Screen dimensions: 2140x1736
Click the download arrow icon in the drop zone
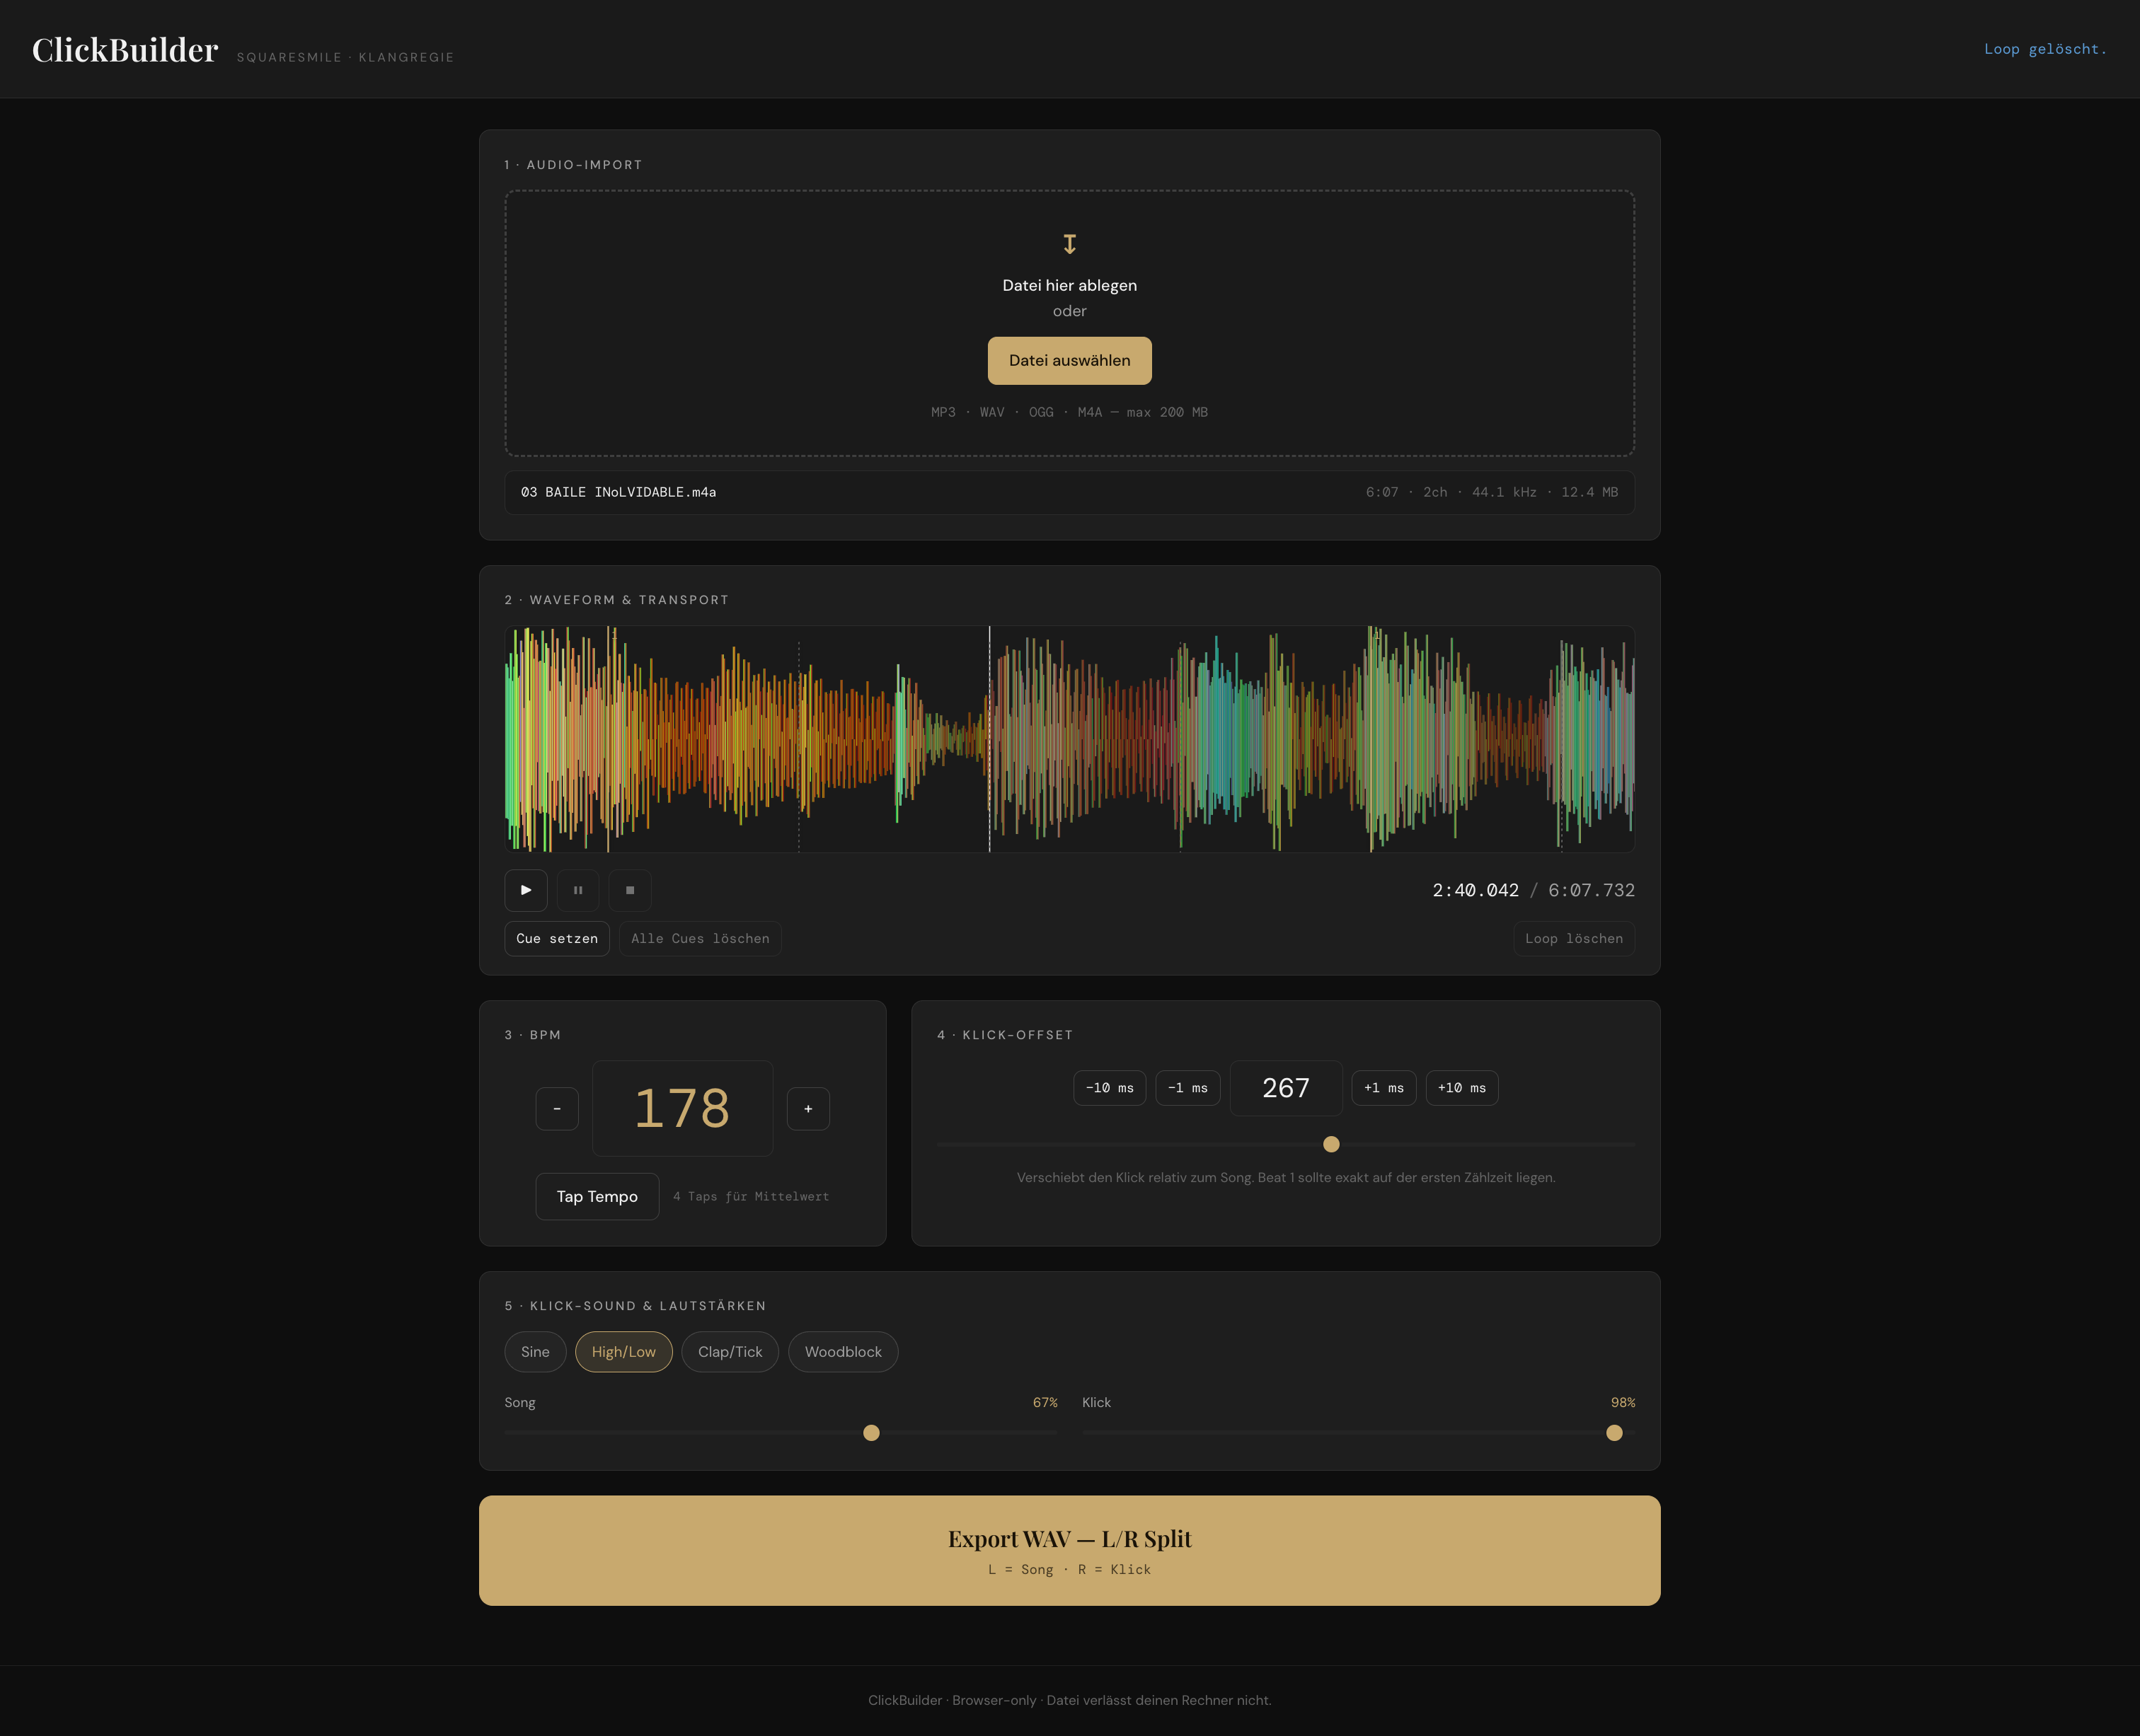click(1069, 244)
